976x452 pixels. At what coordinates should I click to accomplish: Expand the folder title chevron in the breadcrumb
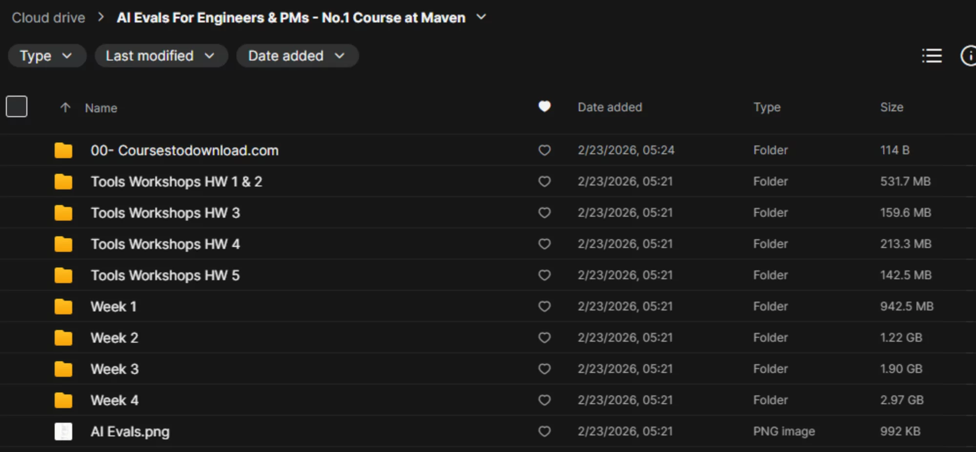(x=481, y=18)
